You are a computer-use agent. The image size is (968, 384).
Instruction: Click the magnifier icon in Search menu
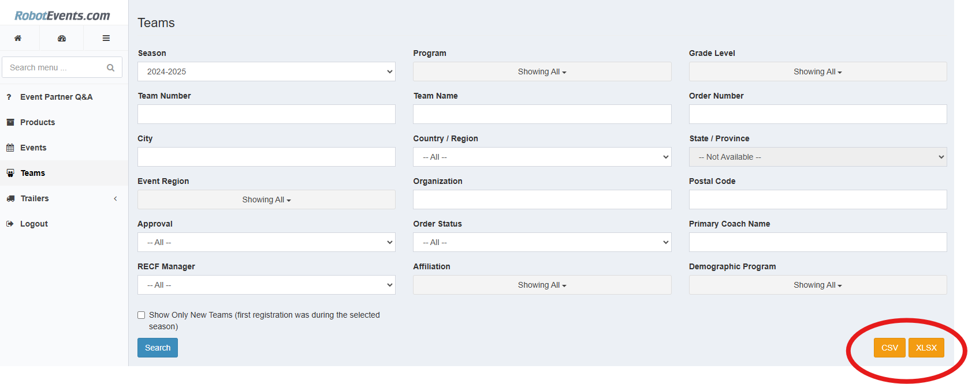click(x=110, y=67)
